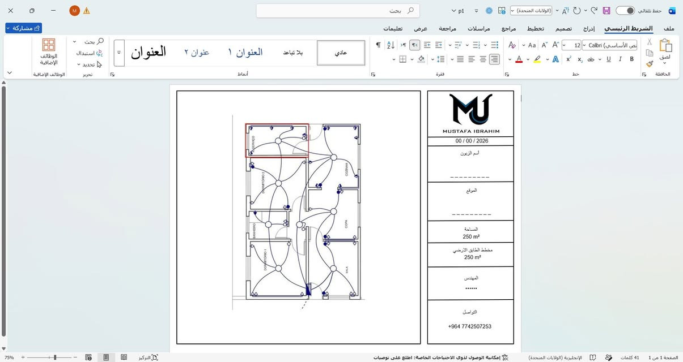Viewport: 683px width, 362px height.
Task: Apply the Normal (عادي) style
Action: [x=341, y=53]
